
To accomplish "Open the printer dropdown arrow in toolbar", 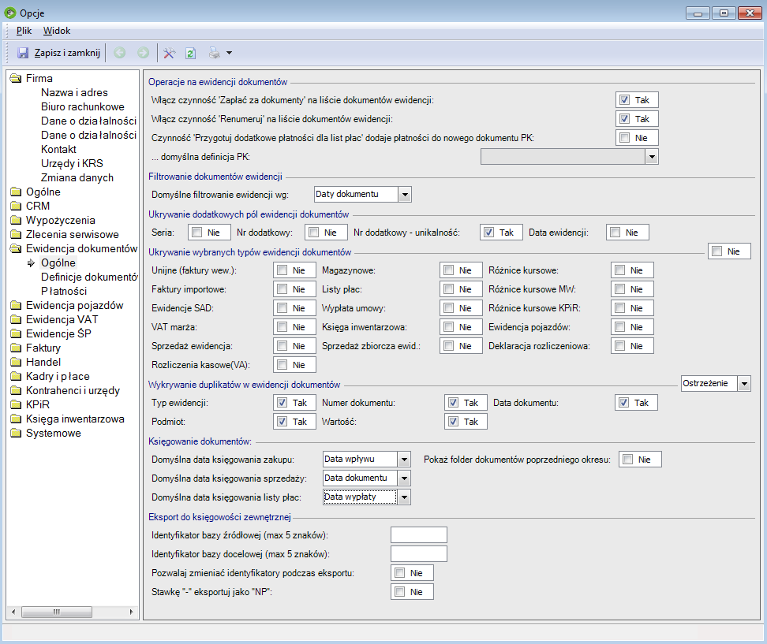I will point(229,53).
